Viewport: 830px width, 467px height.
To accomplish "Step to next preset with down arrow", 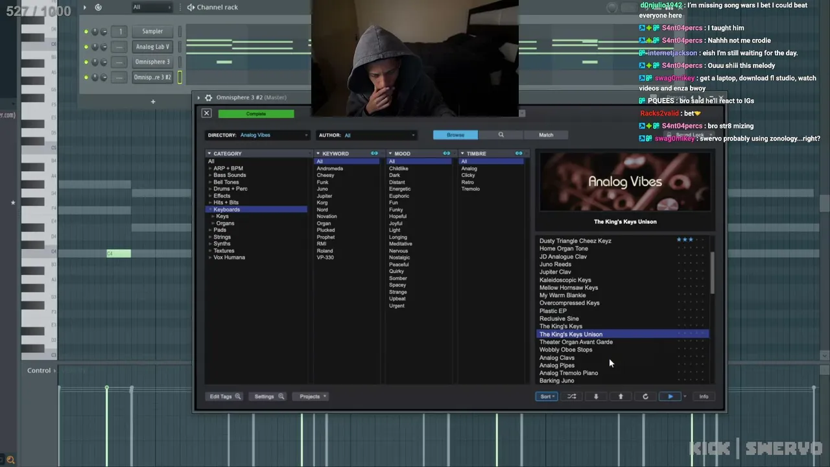I will coord(596,396).
